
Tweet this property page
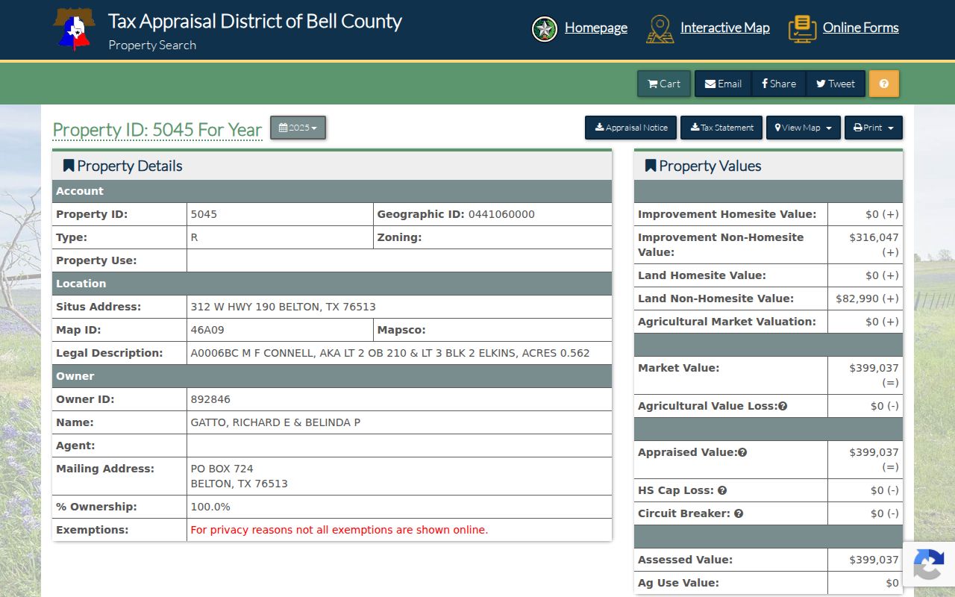pyautogui.click(x=836, y=84)
